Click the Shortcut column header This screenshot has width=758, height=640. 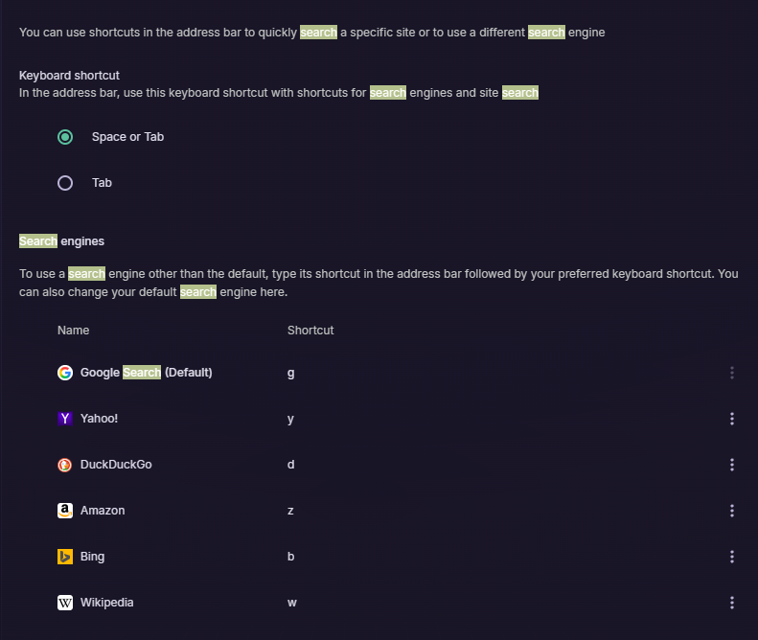(x=310, y=331)
